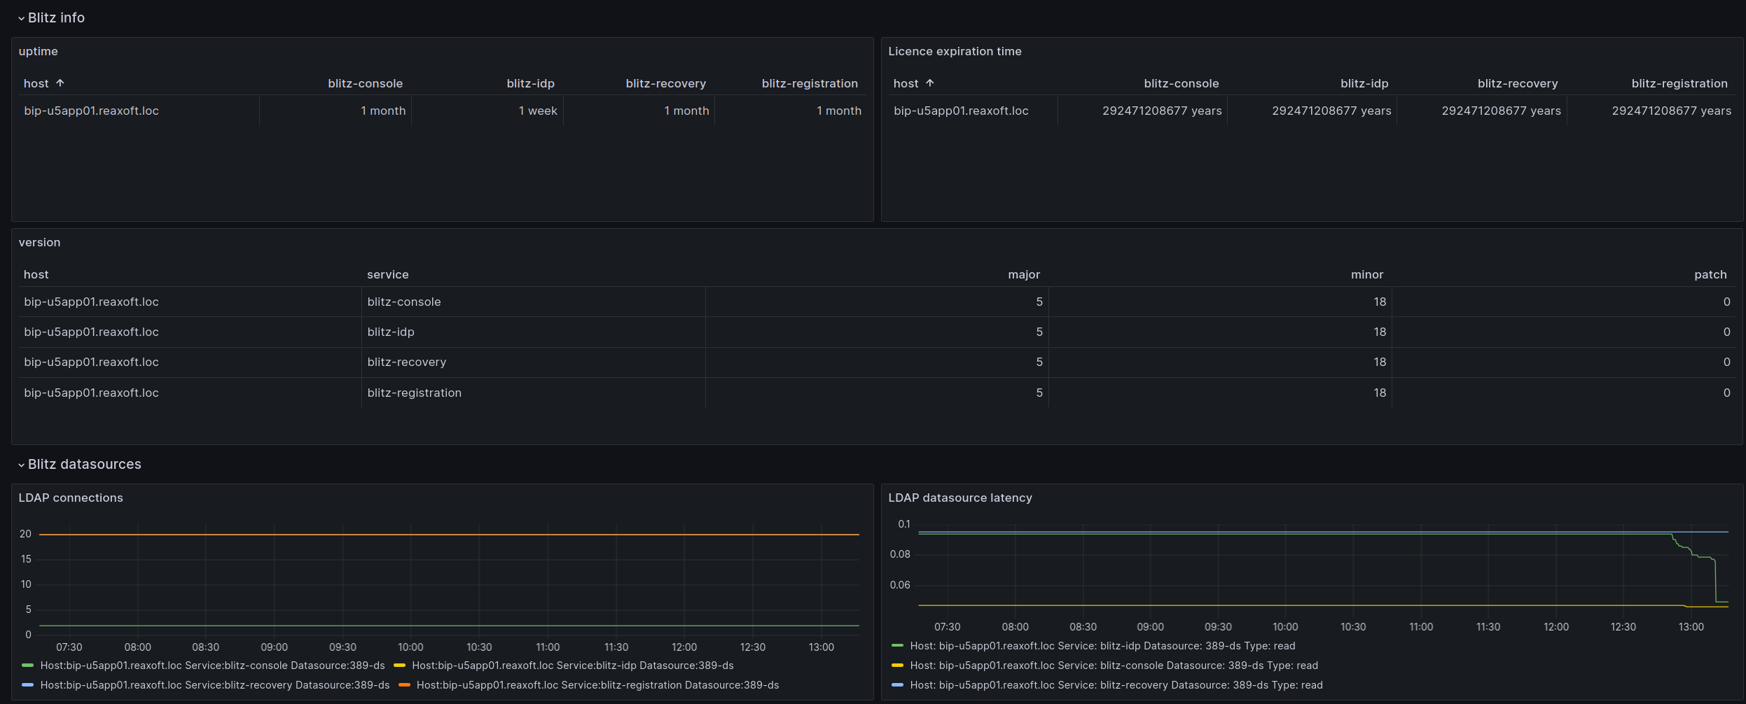
Task: Open the uptime panel title menu
Action: 39,50
